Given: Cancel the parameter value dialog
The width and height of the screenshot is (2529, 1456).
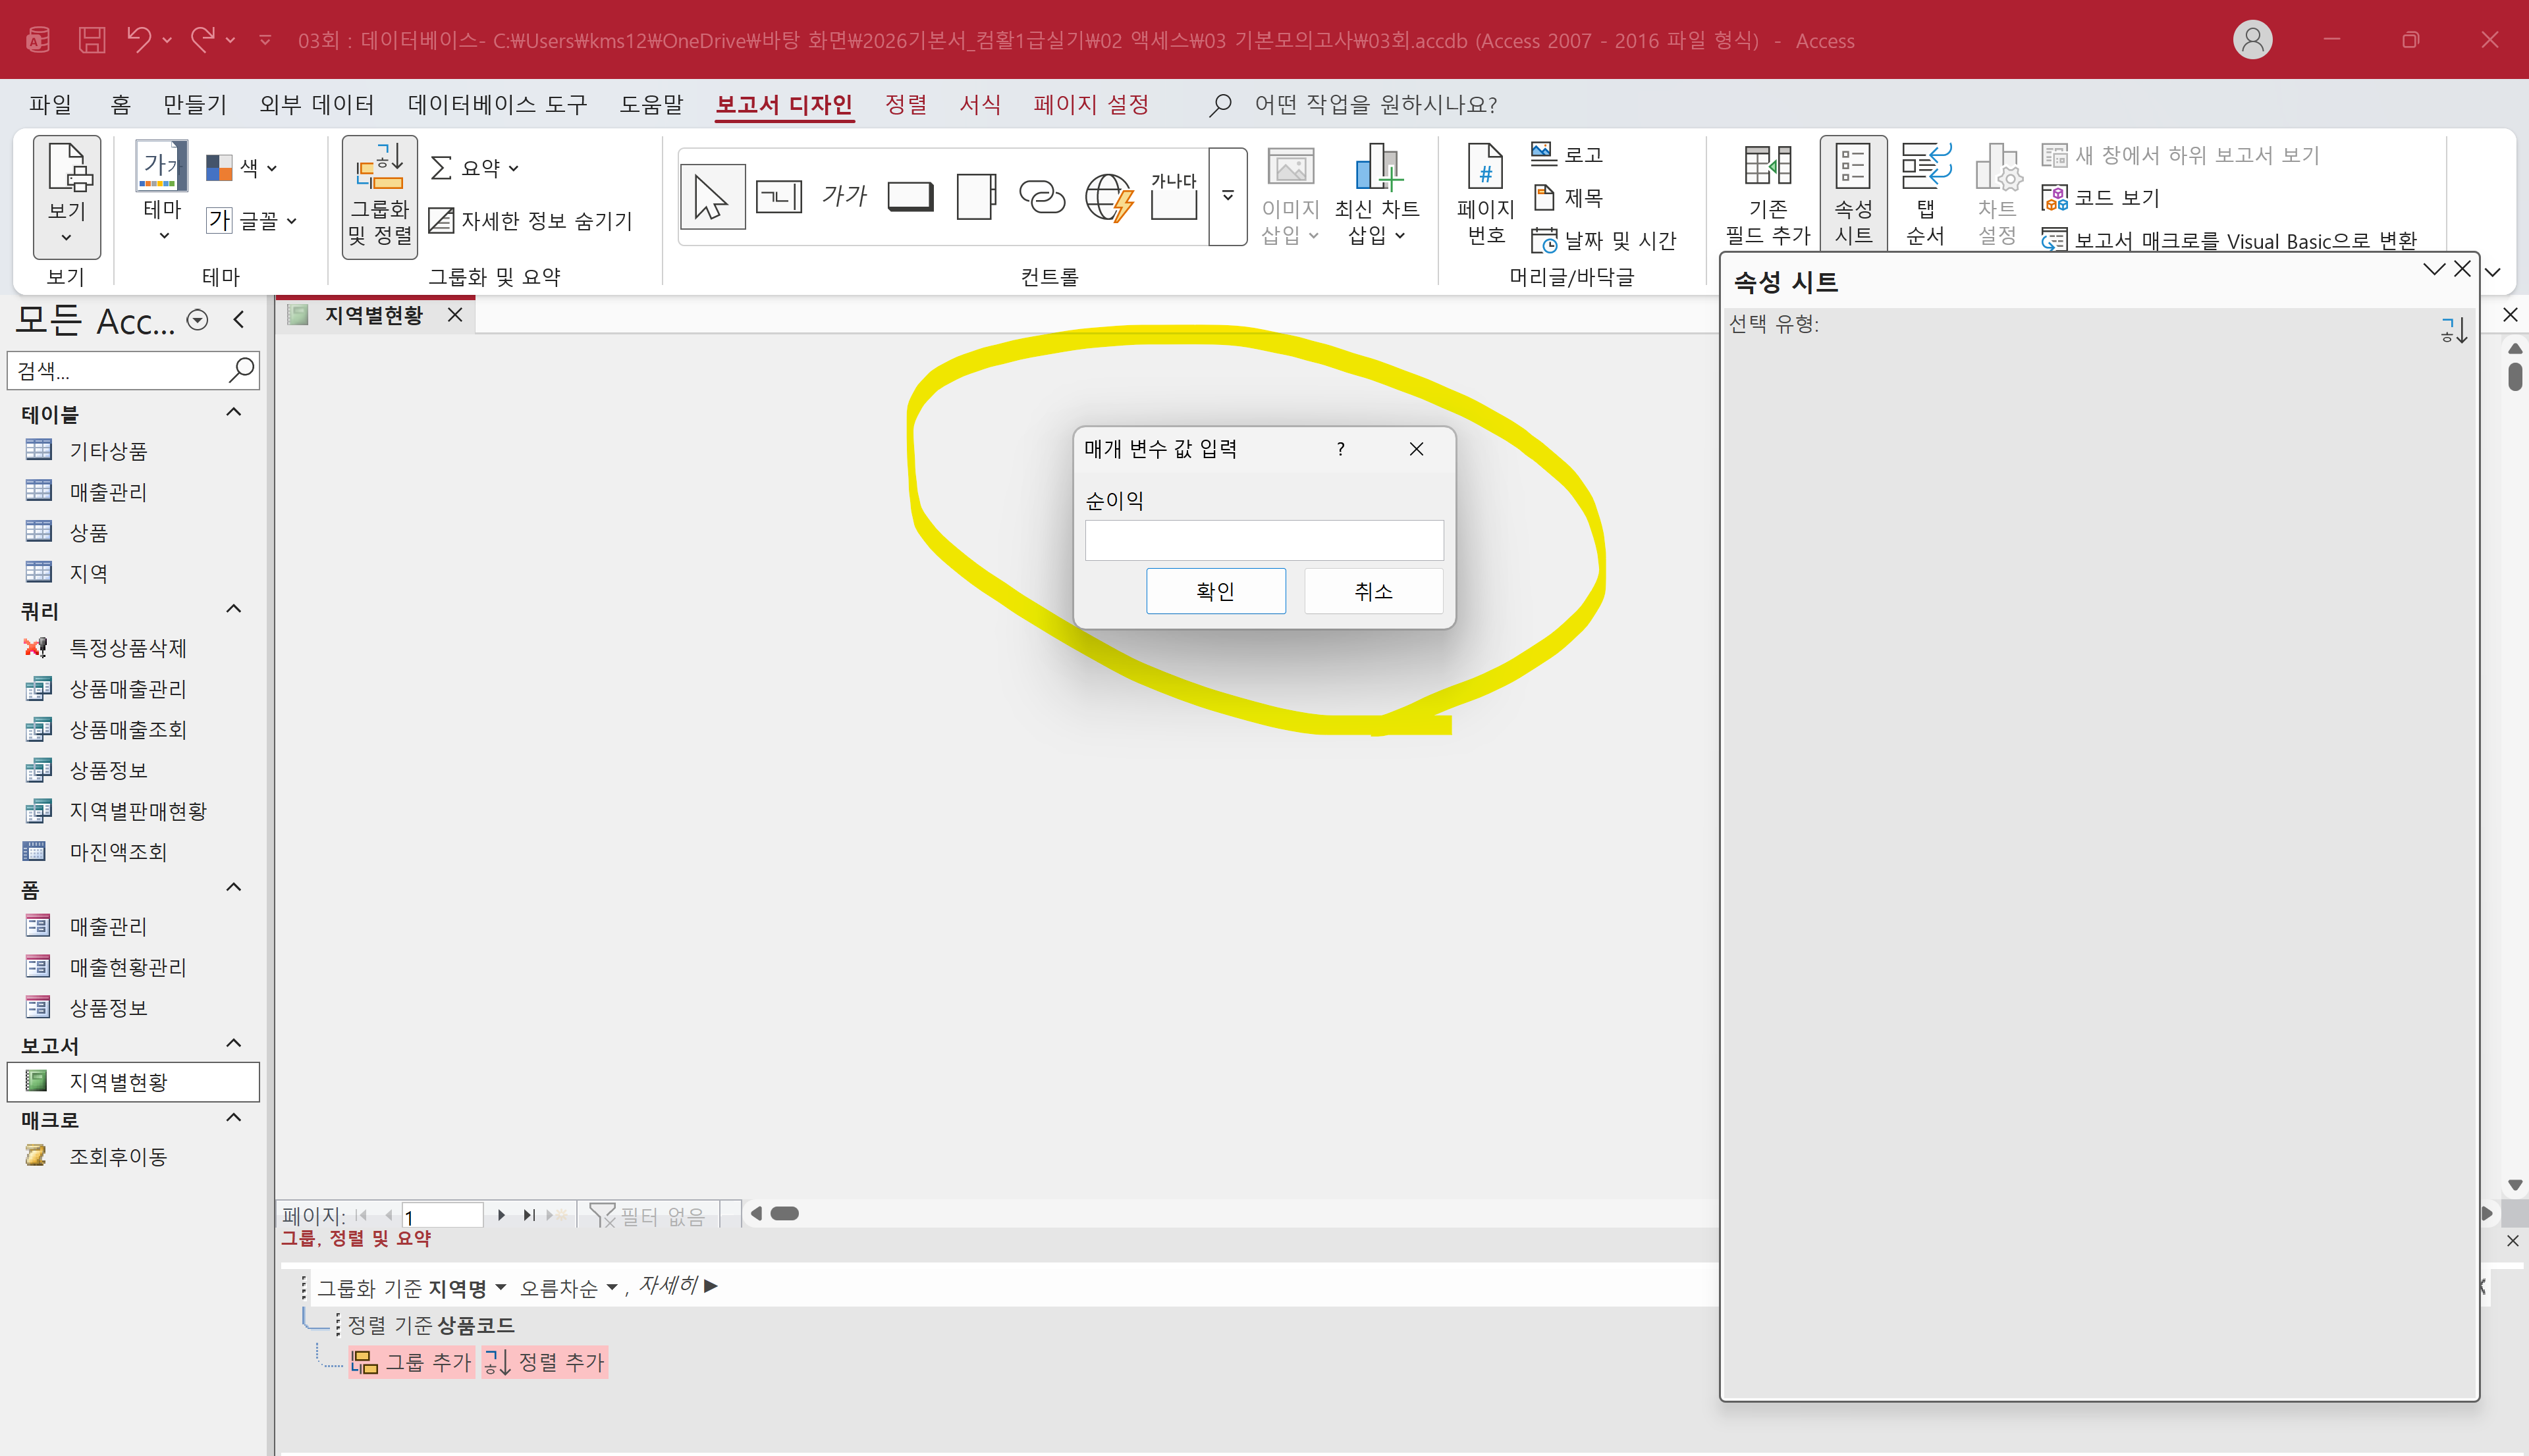Looking at the screenshot, I should [1374, 591].
